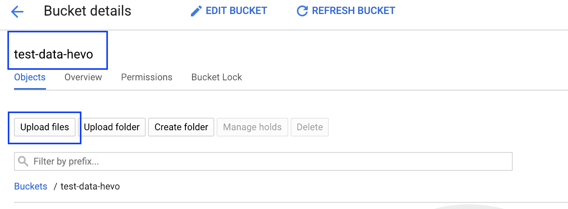Screen dimensions: 568x209
Task: Click the Bucket details page title
Action: (88, 11)
